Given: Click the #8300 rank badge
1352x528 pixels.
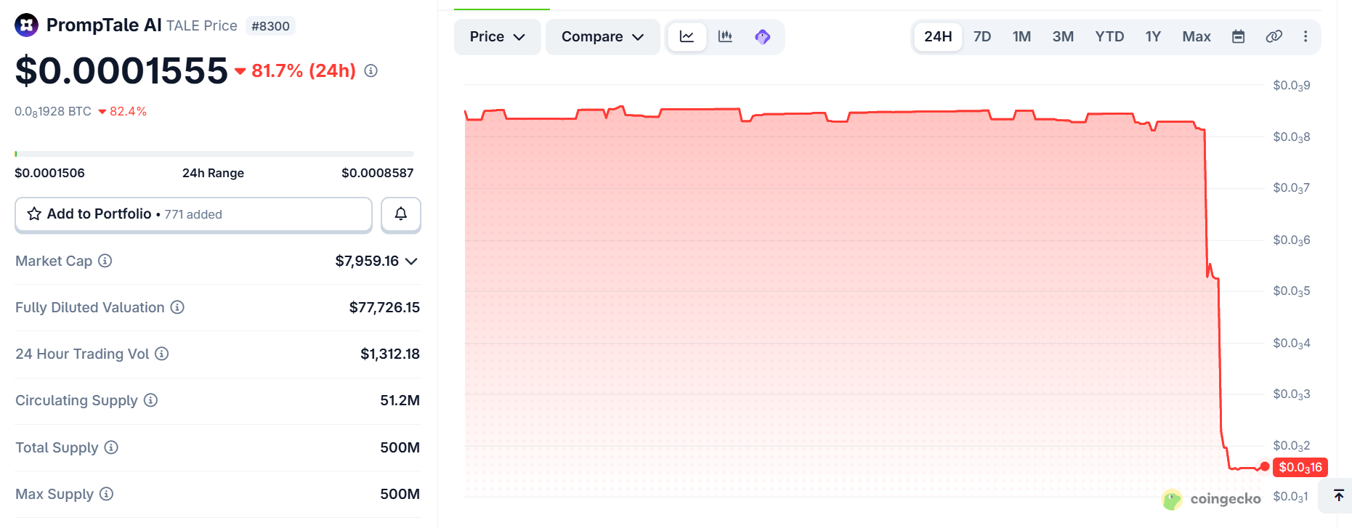Looking at the screenshot, I should (270, 26).
